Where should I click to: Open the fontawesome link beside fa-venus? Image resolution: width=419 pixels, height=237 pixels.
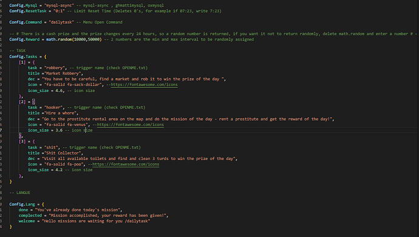(x=131, y=124)
